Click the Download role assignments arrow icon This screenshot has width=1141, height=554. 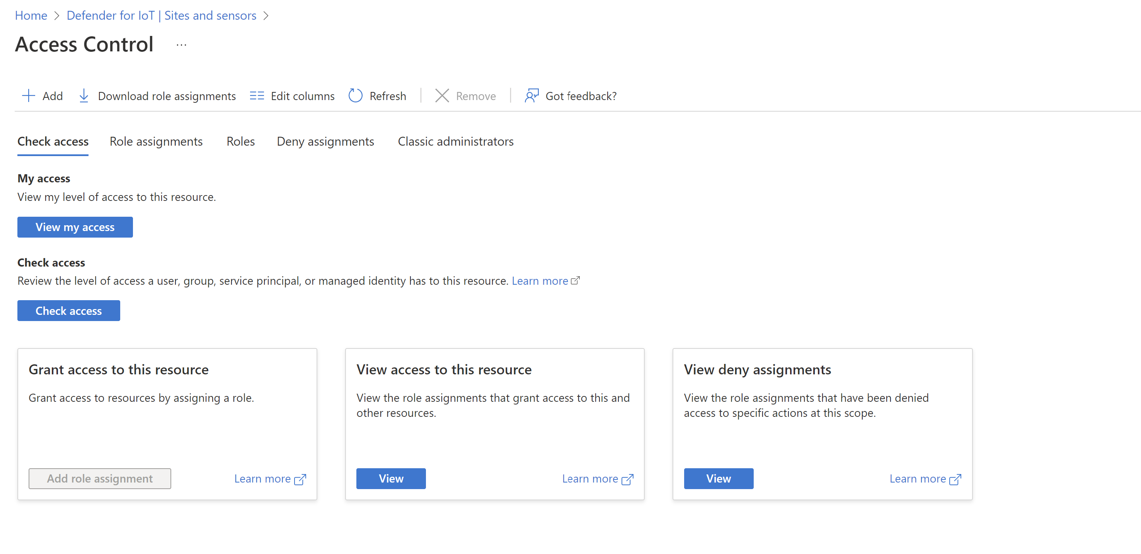click(x=84, y=96)
